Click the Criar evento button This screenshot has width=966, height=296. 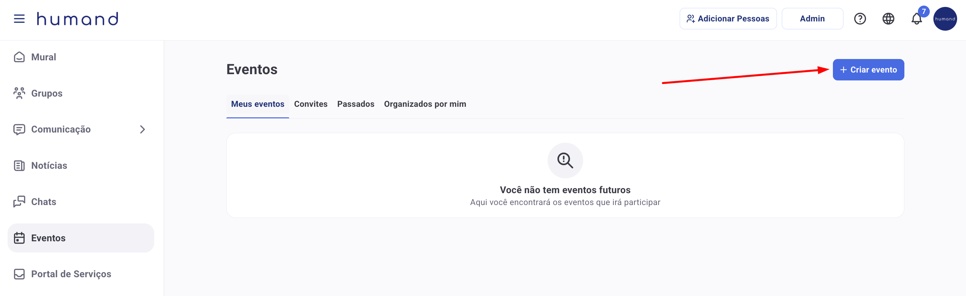click(868, 70)
